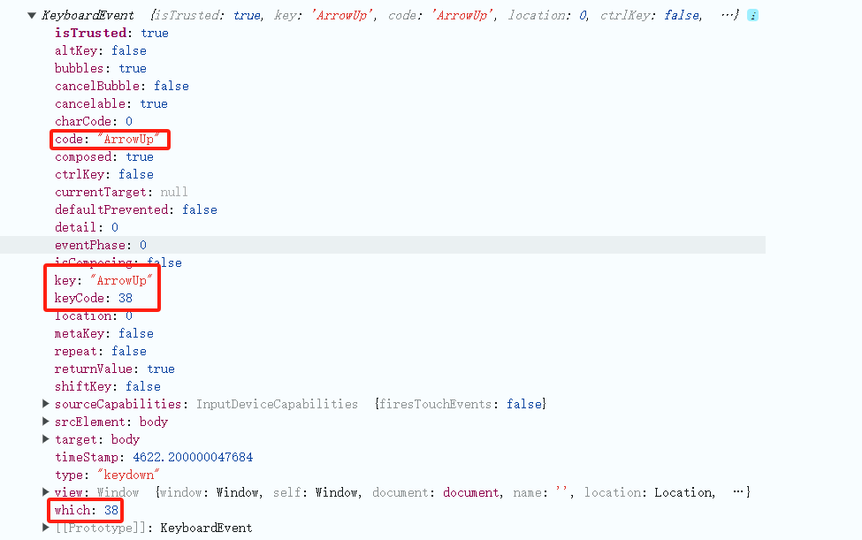Click the which value 38
The image size is (862, 540).
click(x=111, y=510)
